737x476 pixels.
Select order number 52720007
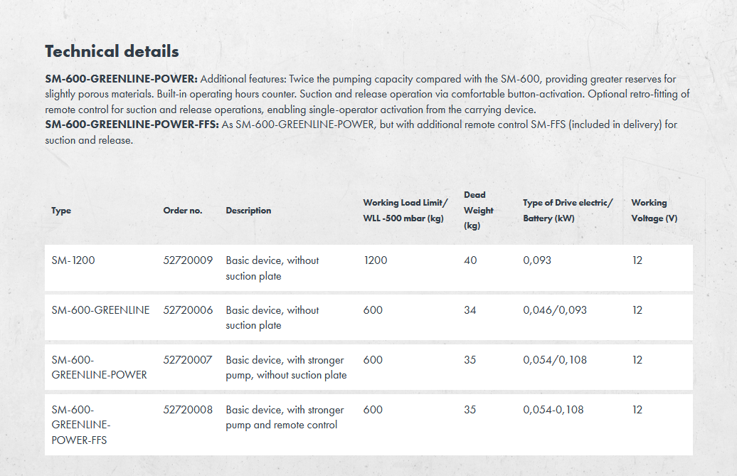188,360
